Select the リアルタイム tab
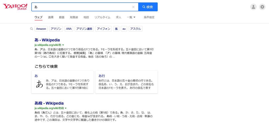The width and height of the screenshot is (269, 123). [102, 17]
